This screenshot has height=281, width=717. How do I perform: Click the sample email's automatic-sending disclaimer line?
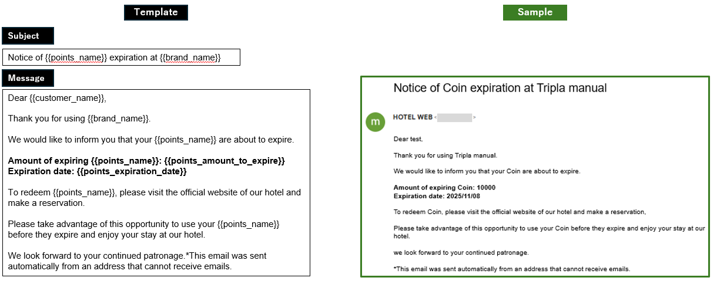click(511, 269)
